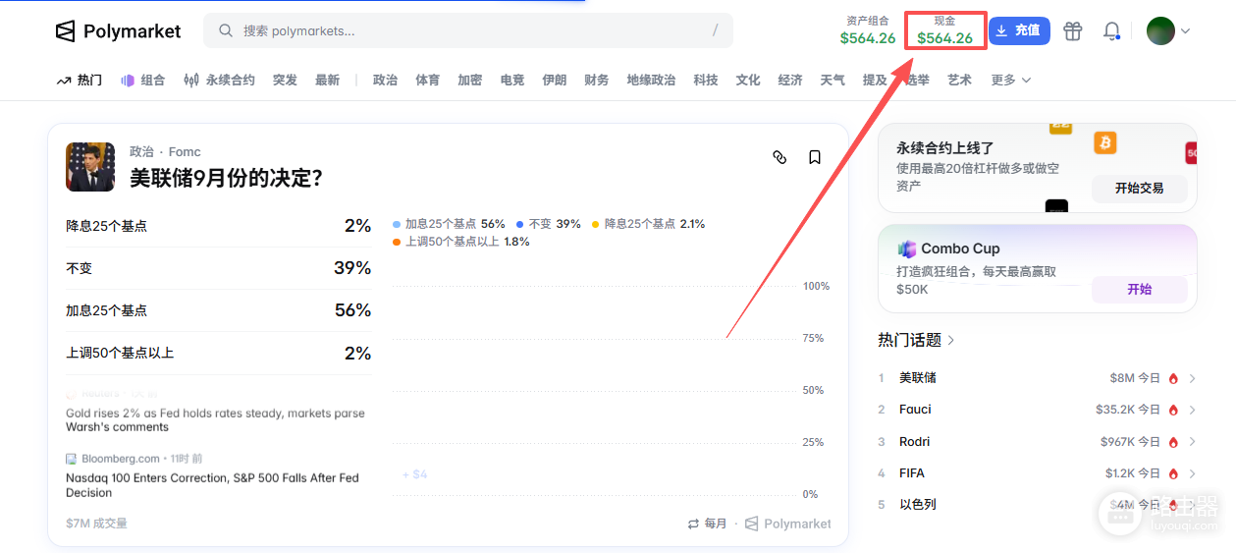Click the user avatar
1236x553 pixels.
tap(1160, 30)
